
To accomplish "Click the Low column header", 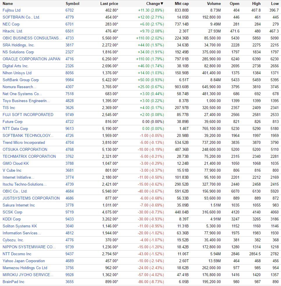I will point(275,4).
